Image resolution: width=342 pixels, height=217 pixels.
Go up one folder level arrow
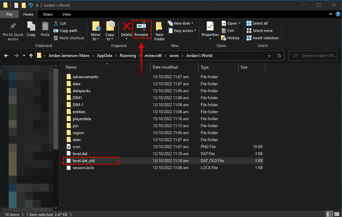pos(31,56)
